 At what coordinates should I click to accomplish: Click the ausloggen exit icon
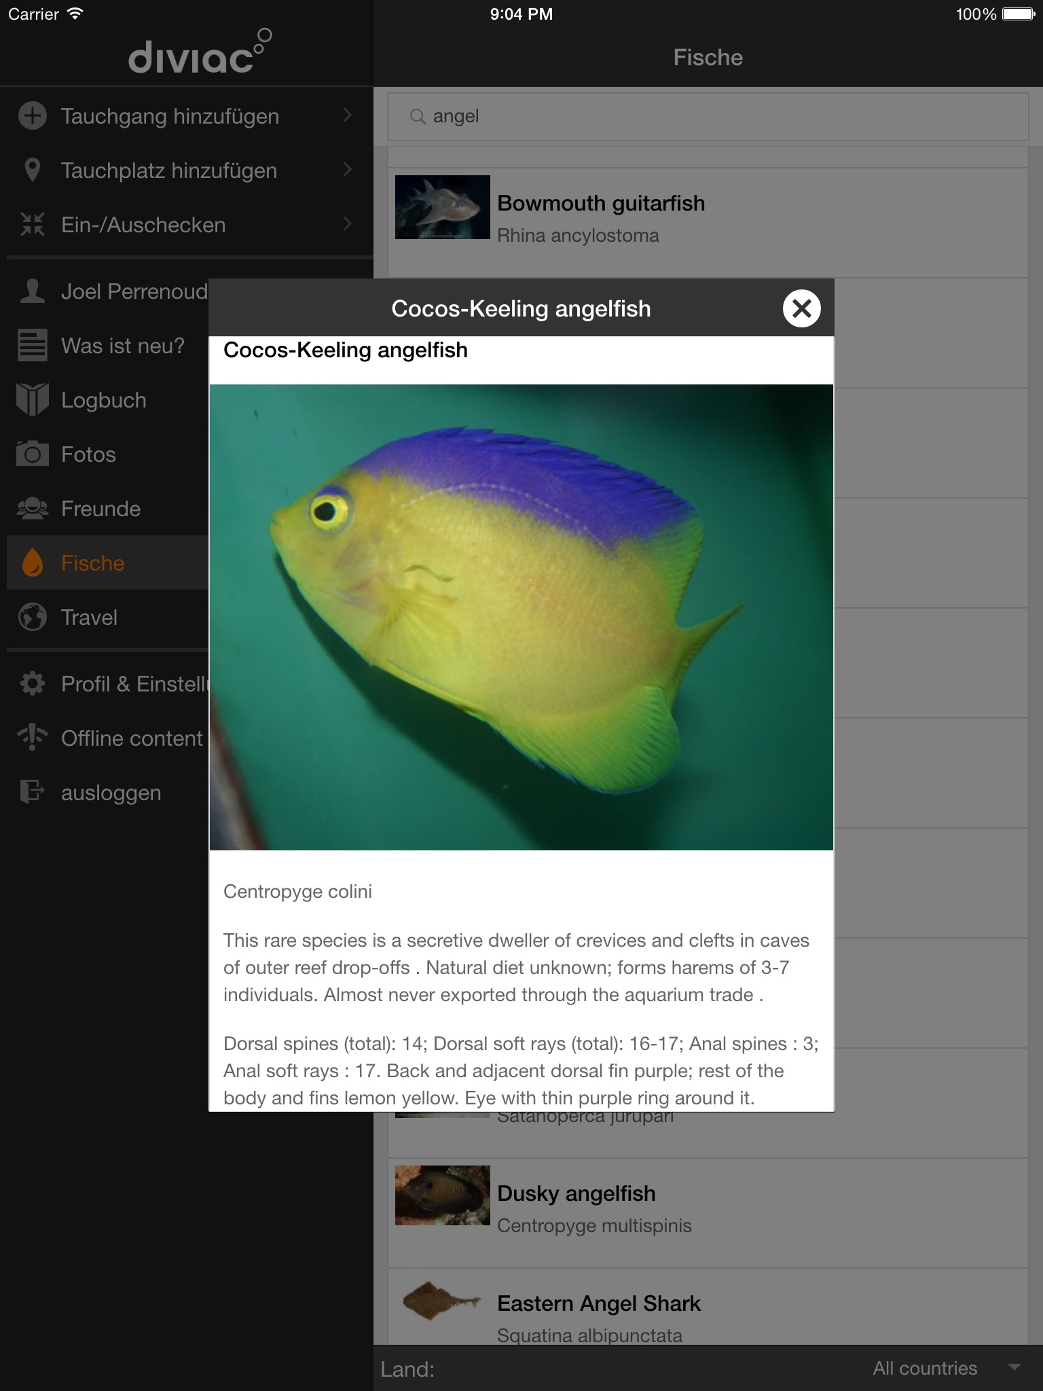(32, 792)
